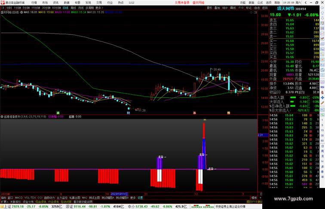The image size is (325, 209).
Task: Click the 减 marker under the price chart
Action: coord(58,113)
